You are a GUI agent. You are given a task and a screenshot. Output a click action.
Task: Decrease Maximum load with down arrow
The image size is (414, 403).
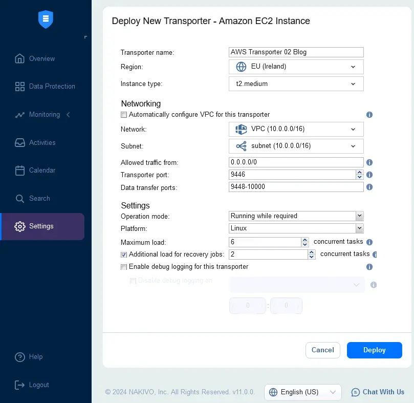click(304, 244)
